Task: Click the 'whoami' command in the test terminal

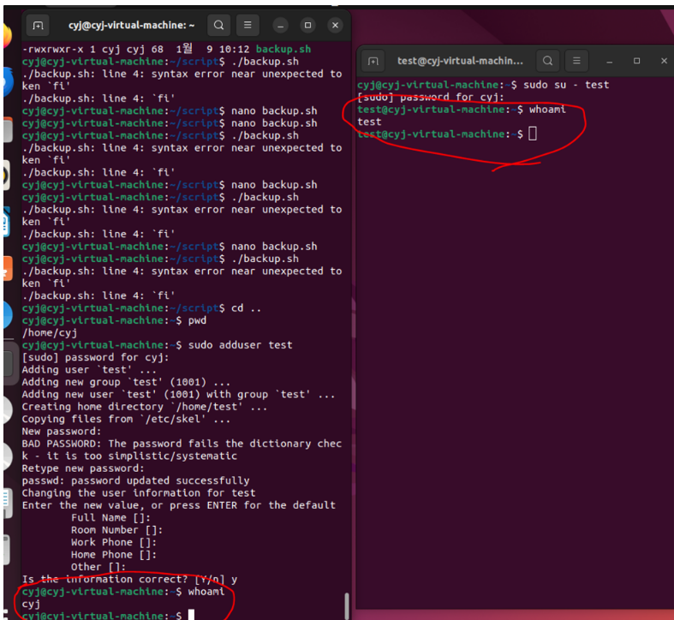Action: (x=547, y=110)
